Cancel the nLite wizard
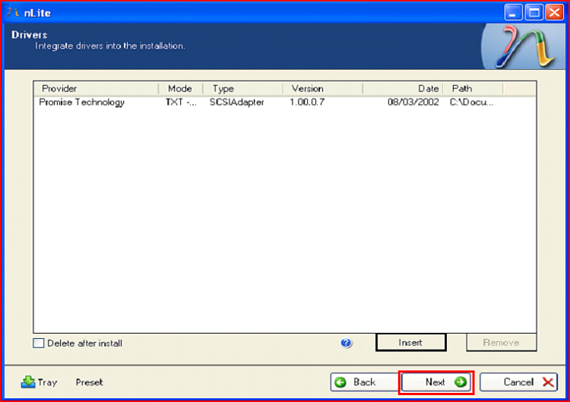 click(519, 382)
